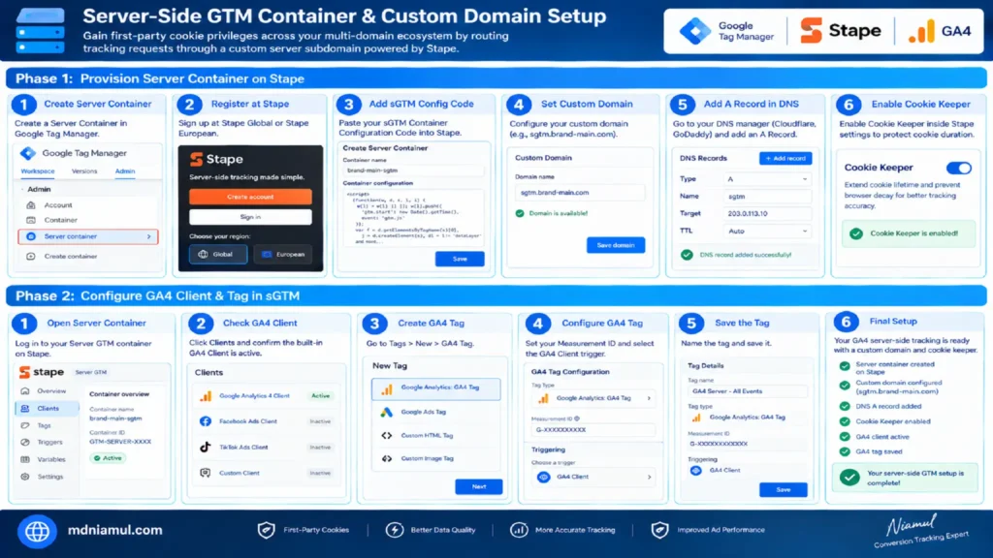The image size is (993, 558).
Task: Click the Google Tag Manager logo in header
Action: (x=694, y=30)
